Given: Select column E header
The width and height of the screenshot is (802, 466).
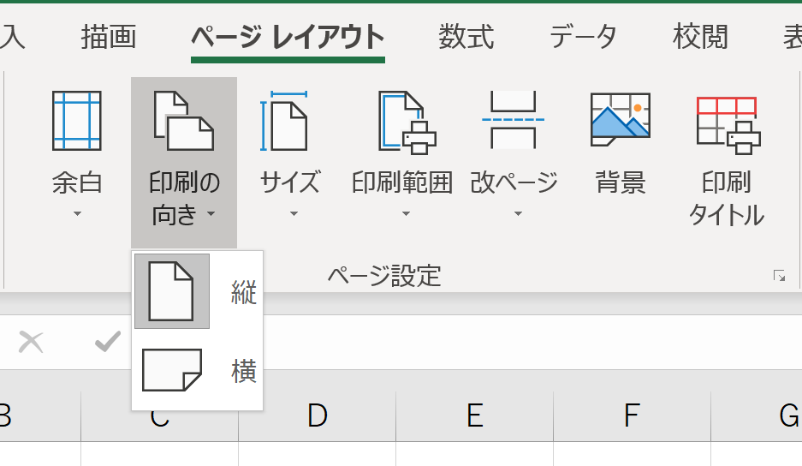Looking at the screenshot, I should (x=475, y=415).
